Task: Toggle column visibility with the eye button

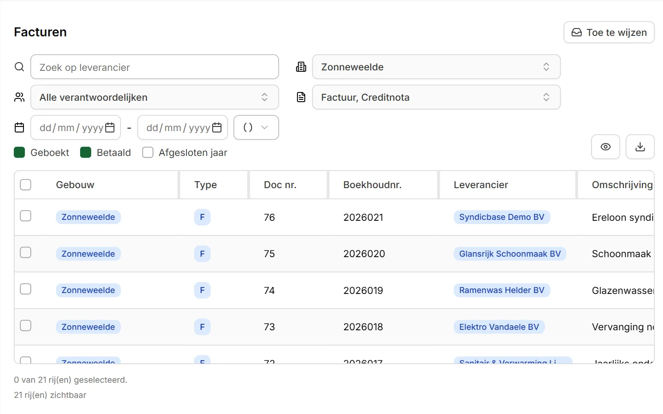Action: [605, 147]
